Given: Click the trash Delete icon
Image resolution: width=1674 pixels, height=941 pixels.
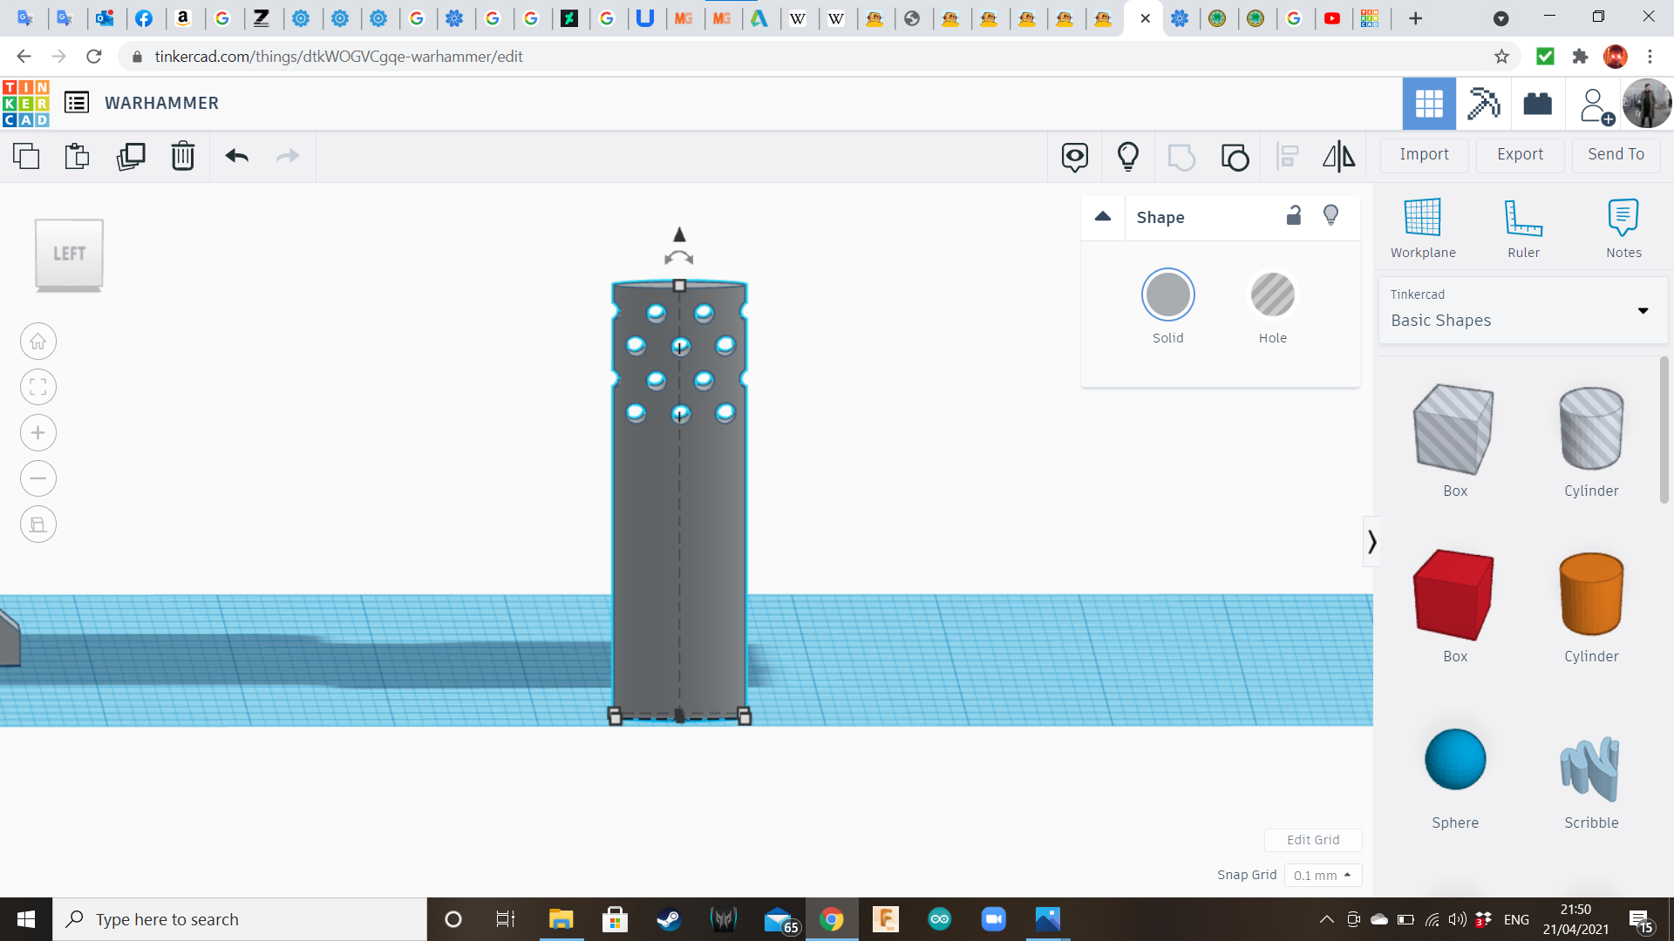Looking at the screenshot, I should [x=182, y=156].
